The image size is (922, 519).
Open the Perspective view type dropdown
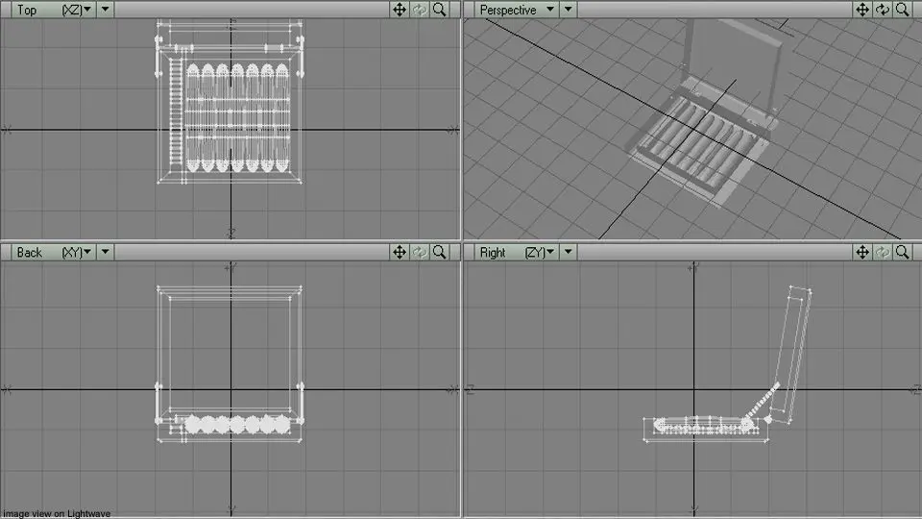[x=516, y=10]
